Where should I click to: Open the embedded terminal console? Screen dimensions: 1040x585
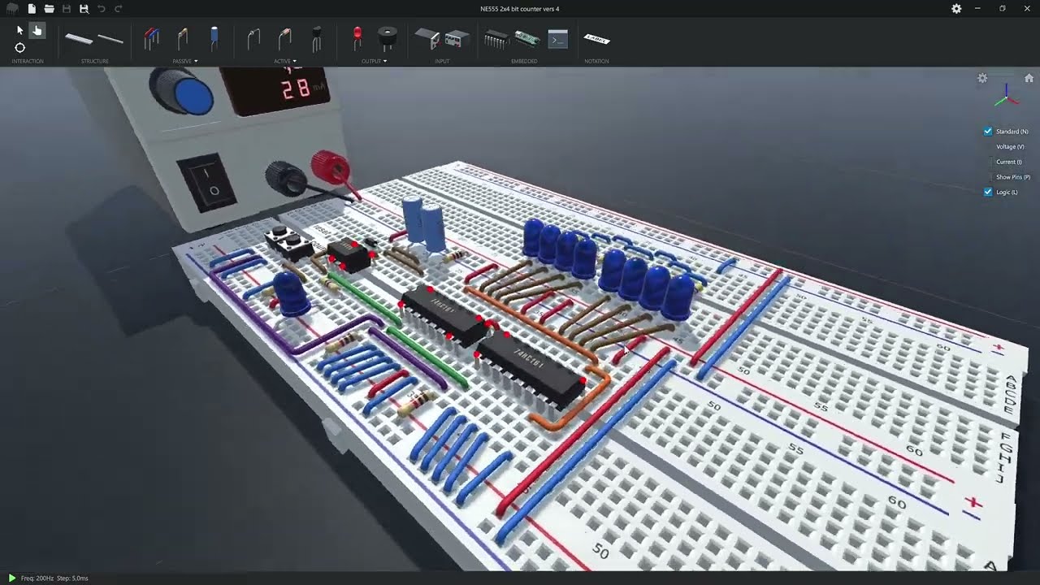tap(557, 38)
